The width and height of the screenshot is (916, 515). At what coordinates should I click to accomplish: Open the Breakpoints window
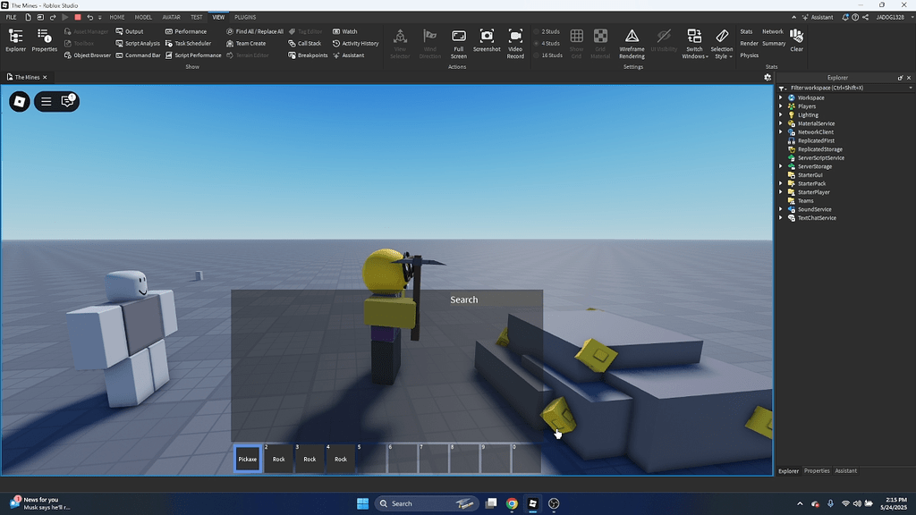point(308,55)
